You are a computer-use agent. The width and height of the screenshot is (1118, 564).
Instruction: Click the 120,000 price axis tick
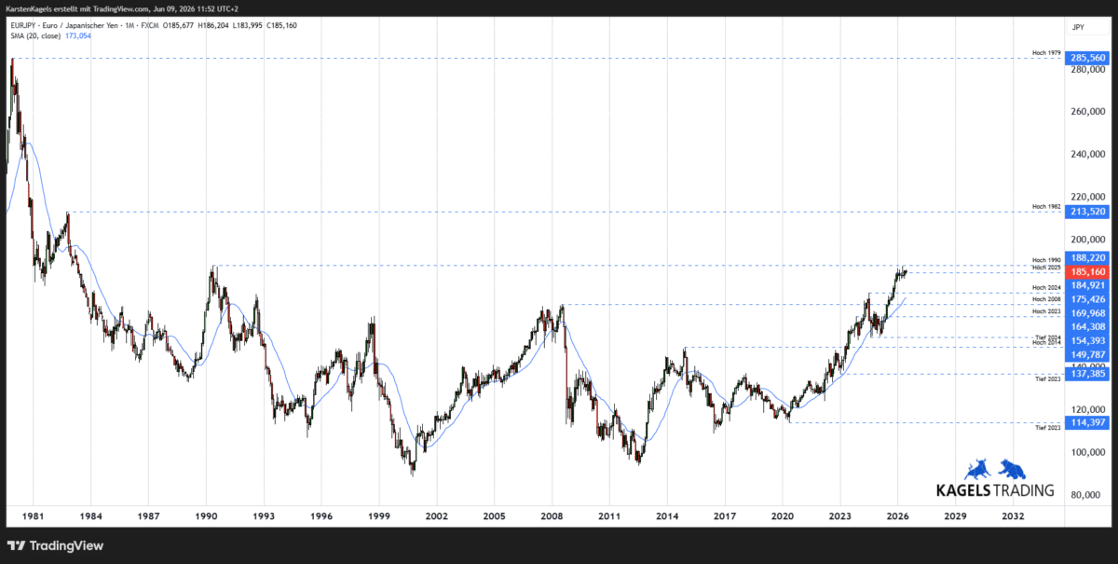coord(1087,409)
